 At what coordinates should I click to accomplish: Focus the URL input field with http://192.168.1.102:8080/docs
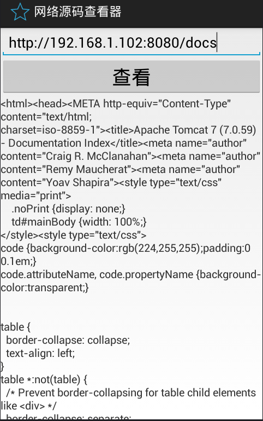pyautogui.click(x=131, y=42)
